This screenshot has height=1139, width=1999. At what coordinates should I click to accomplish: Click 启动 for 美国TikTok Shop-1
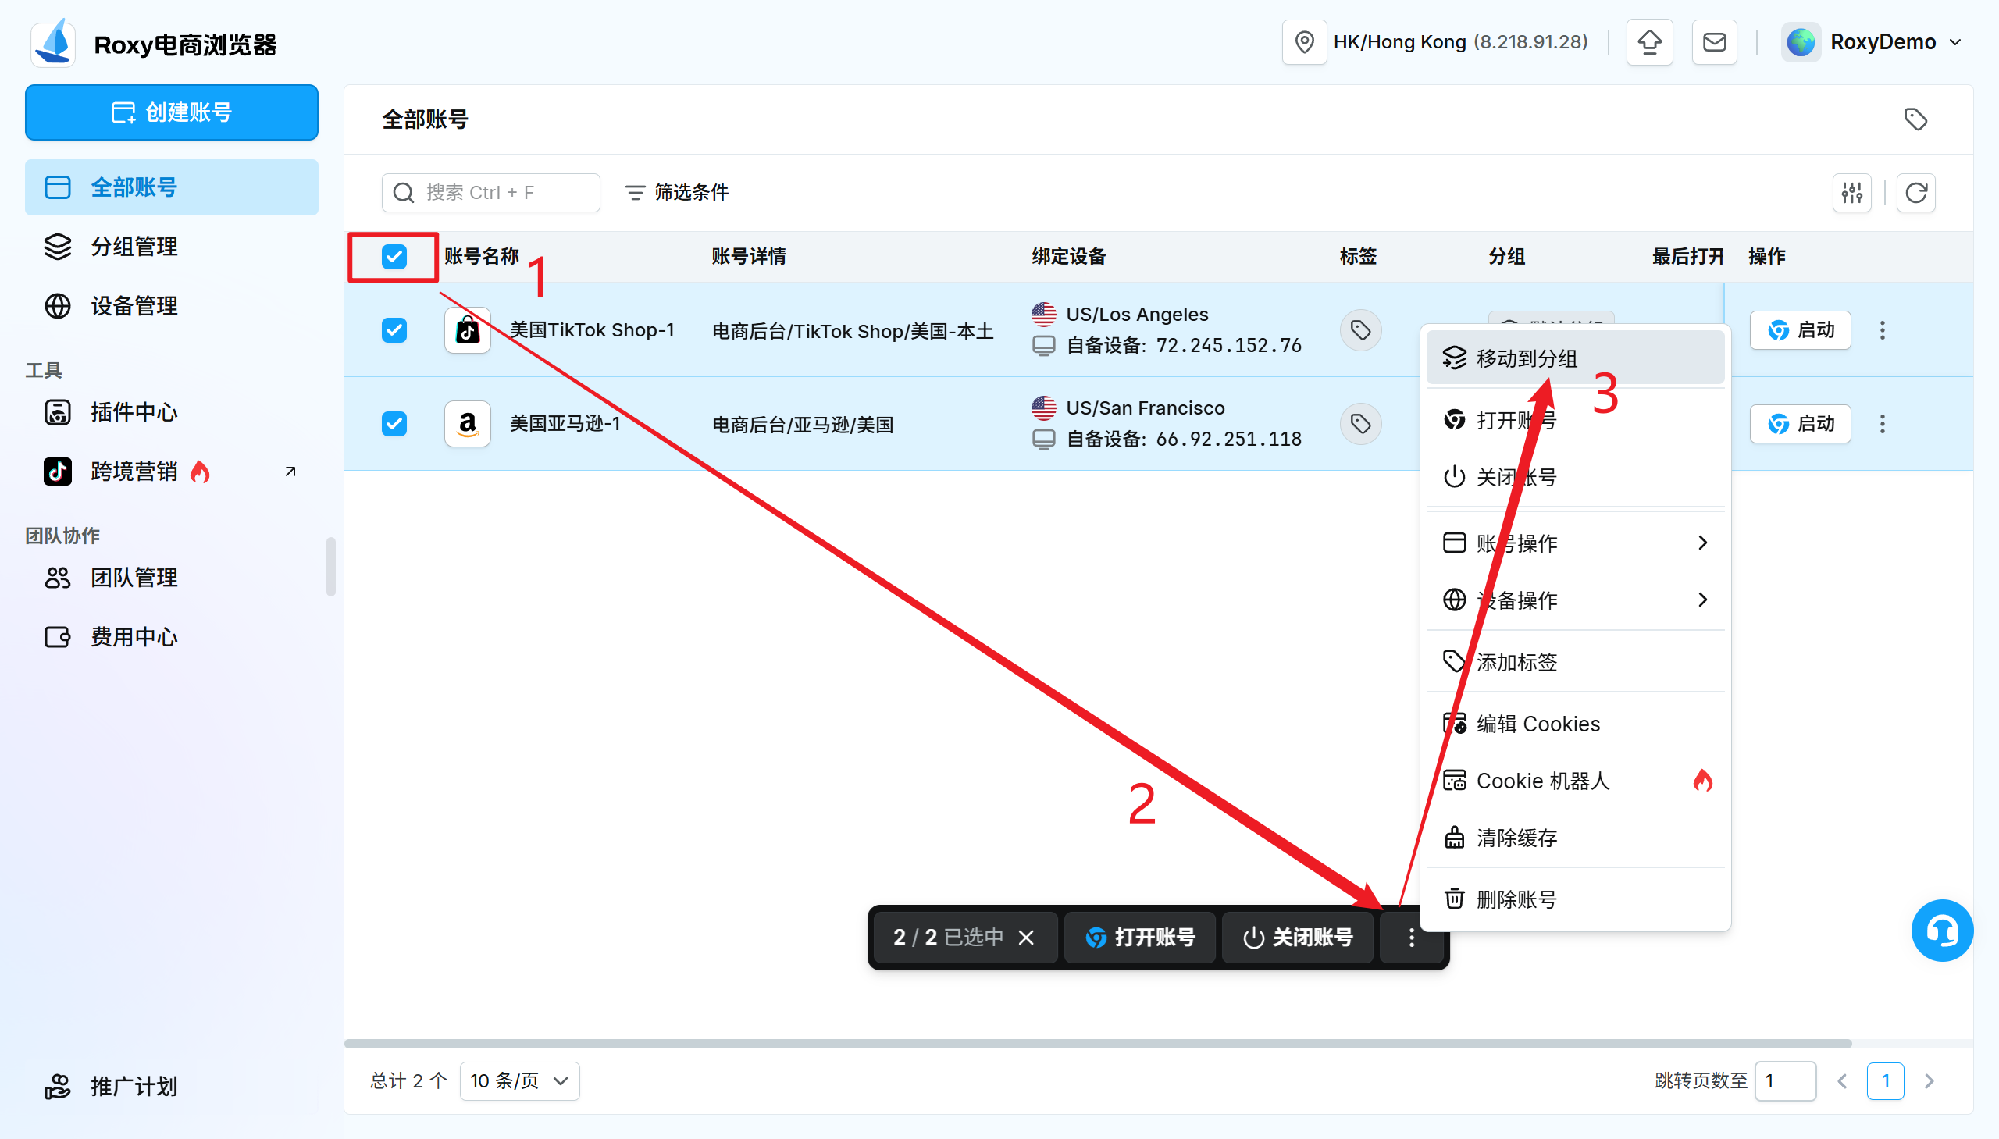click(x=1801, y=330)
